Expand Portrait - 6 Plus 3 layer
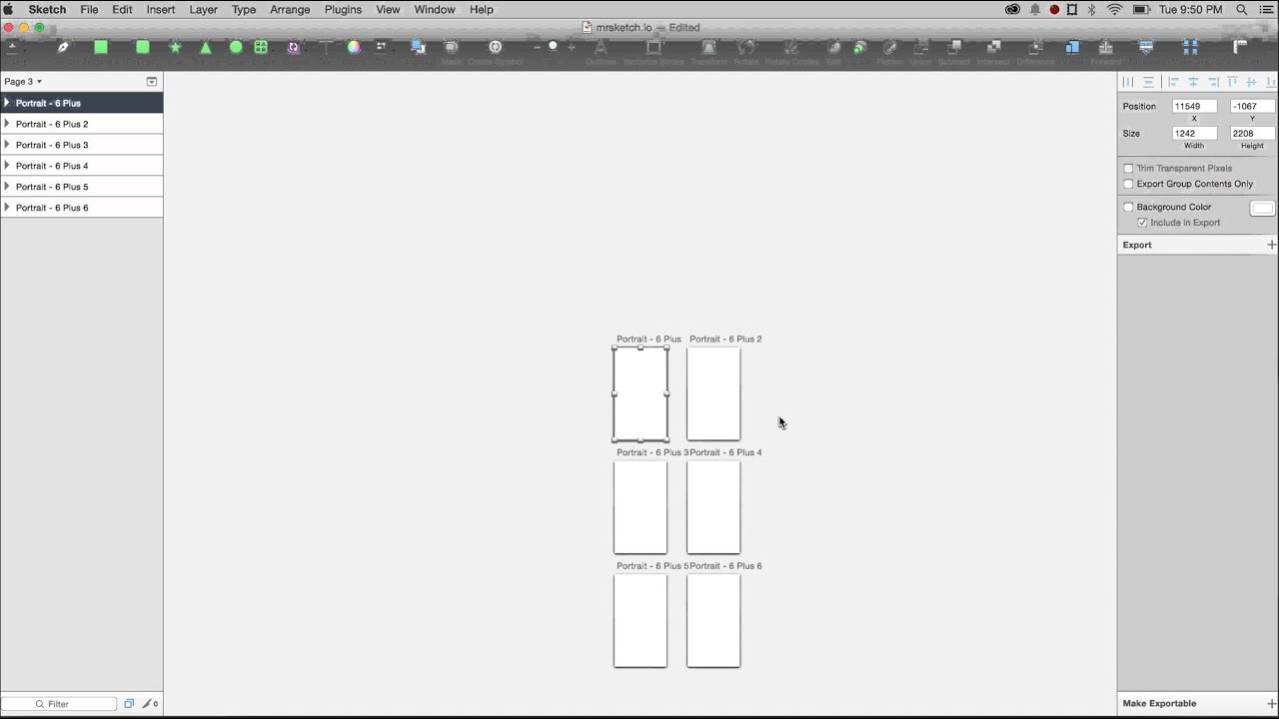Screen dimensions: 1279x719 click(x=7, y=145)
